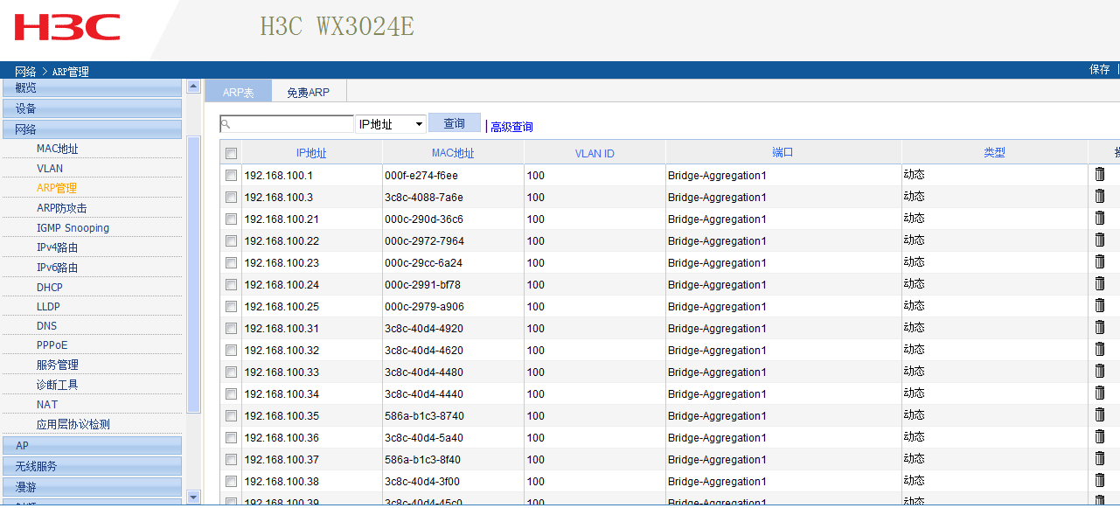Check the box for 192.168.100.24

(231, 284)
